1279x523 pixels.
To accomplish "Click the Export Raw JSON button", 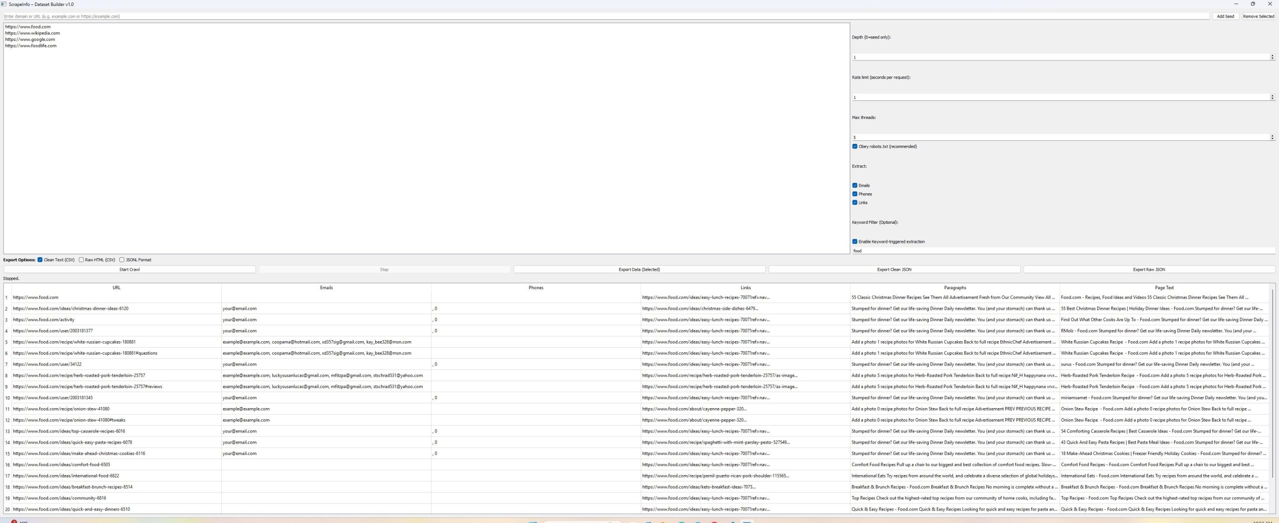I will coord(1149,269).
